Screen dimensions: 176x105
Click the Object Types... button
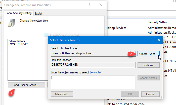148,54
